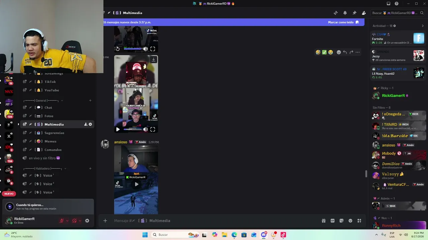The height and width of the screenshot is (240, 428).
Task: Open the gift icon in message bar
Action: click(x=324, y=221)
